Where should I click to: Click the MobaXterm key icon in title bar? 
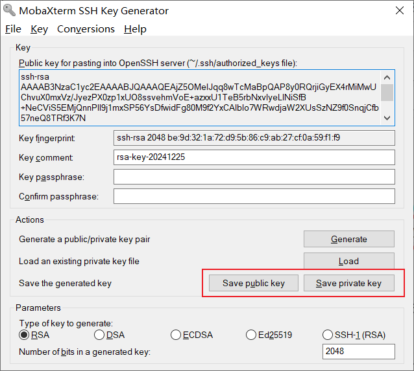pos(9,10)
